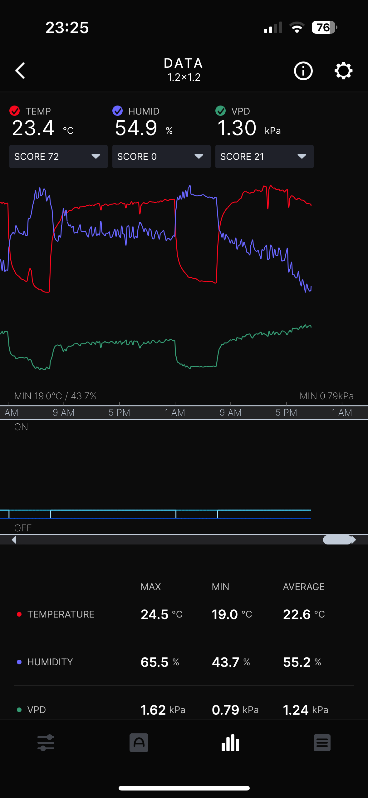Toggle the VPD graph checkbox

click(x=221, y=111)
